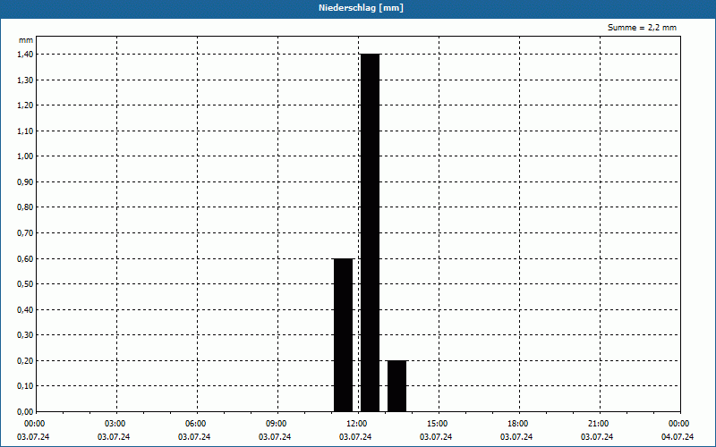Click the mm unit label above the y-axis
Viewport: 716px width, 447px height.
click(26, 40)
